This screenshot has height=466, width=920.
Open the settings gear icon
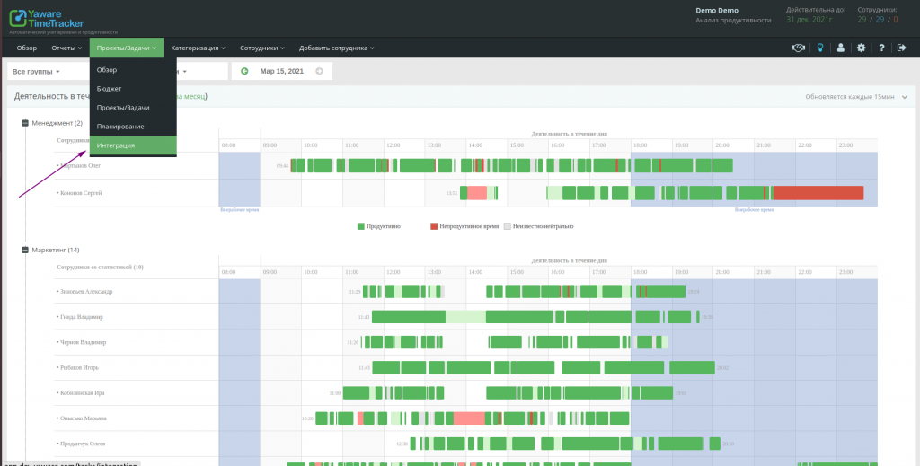(x=862, y=48)
